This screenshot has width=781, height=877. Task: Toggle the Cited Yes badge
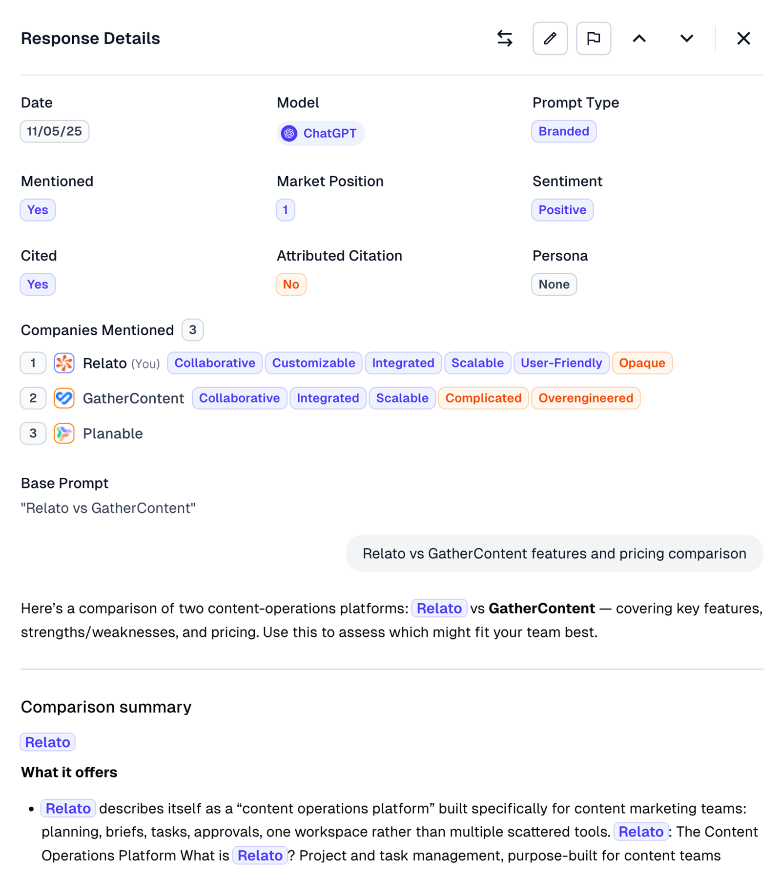38,284
